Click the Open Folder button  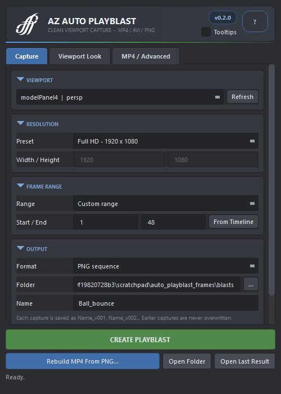pyautogui.click(x=187, y=361)
